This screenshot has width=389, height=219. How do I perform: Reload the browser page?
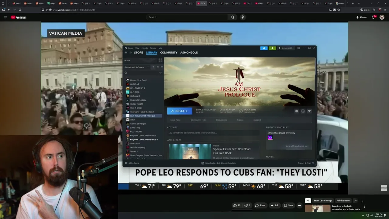coord(20,10)
